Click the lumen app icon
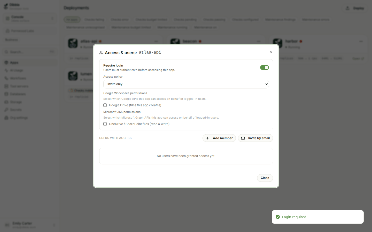This screenshot has height=232, width=372. [73, 76]
